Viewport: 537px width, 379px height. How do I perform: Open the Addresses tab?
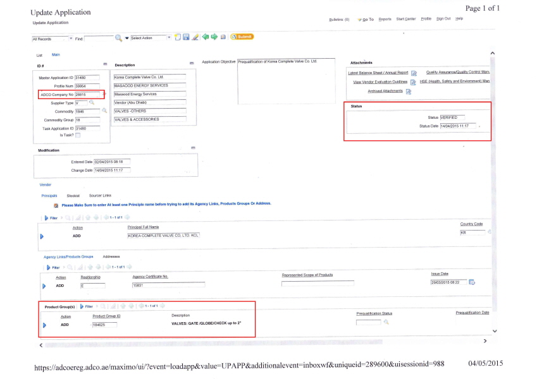(111, 257)
